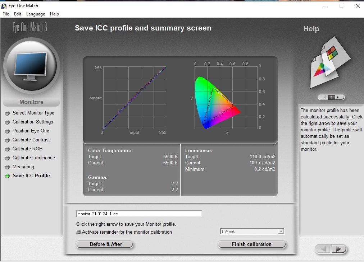Click the Luminance heading

point(199,151)
